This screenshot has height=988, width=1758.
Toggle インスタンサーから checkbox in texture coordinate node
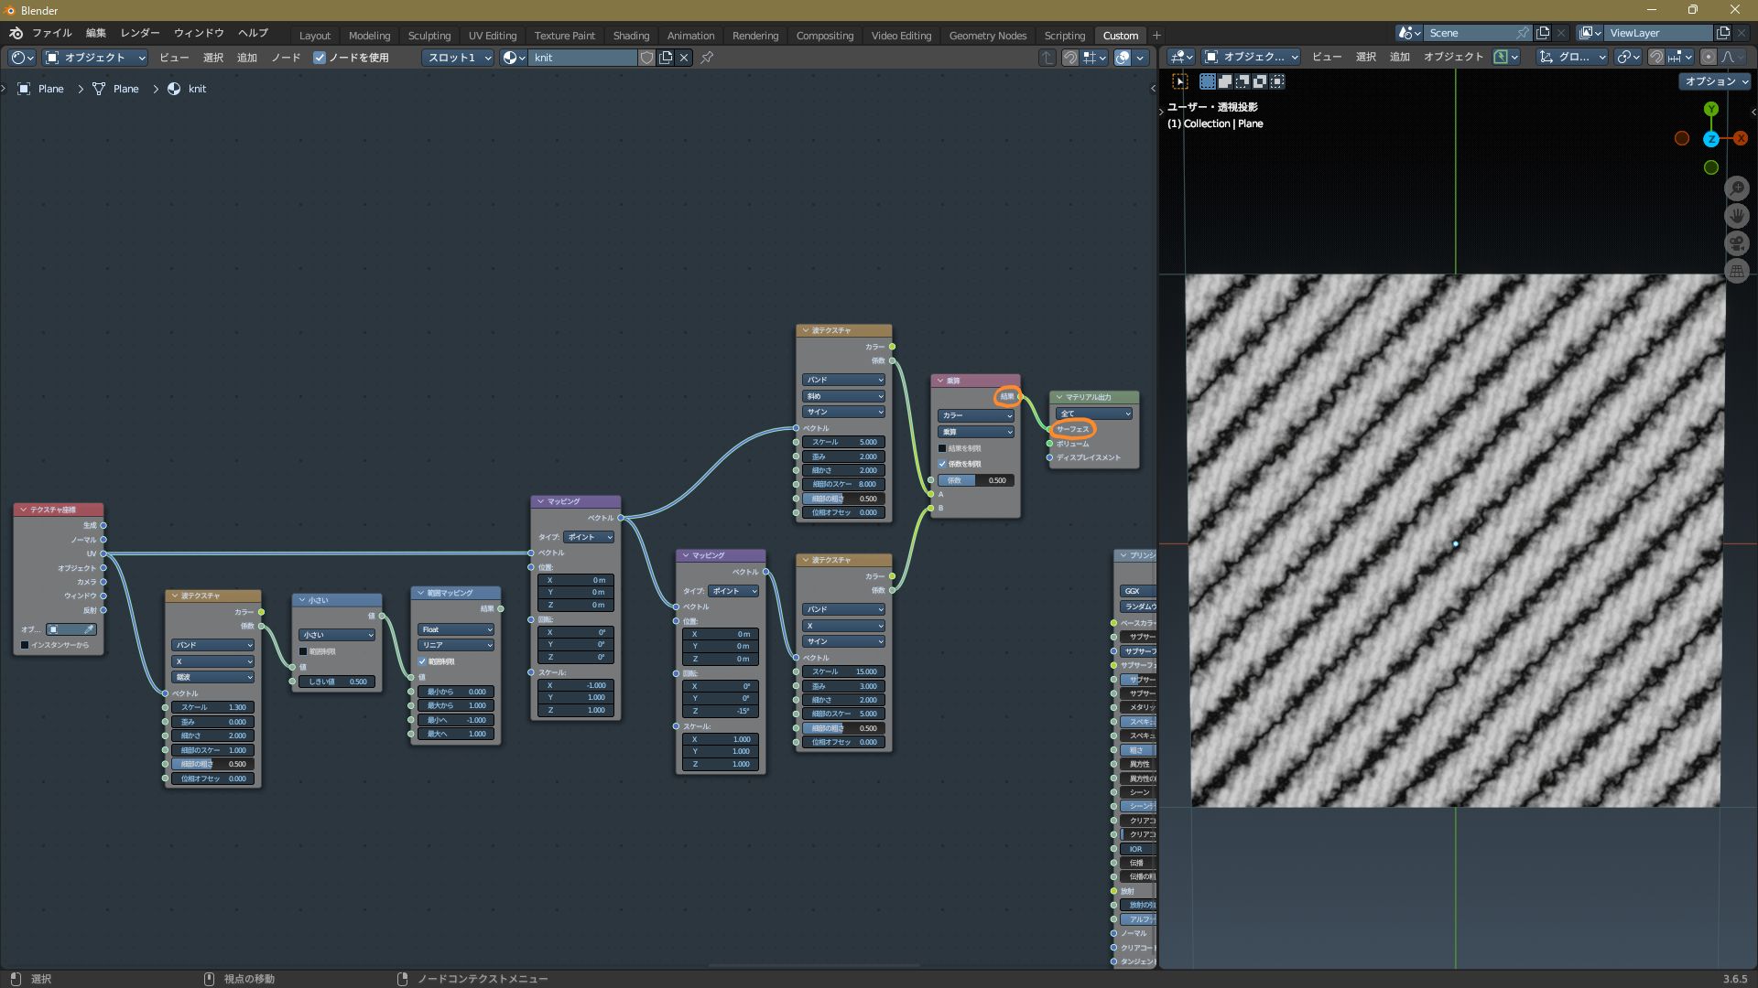(25, 645)
